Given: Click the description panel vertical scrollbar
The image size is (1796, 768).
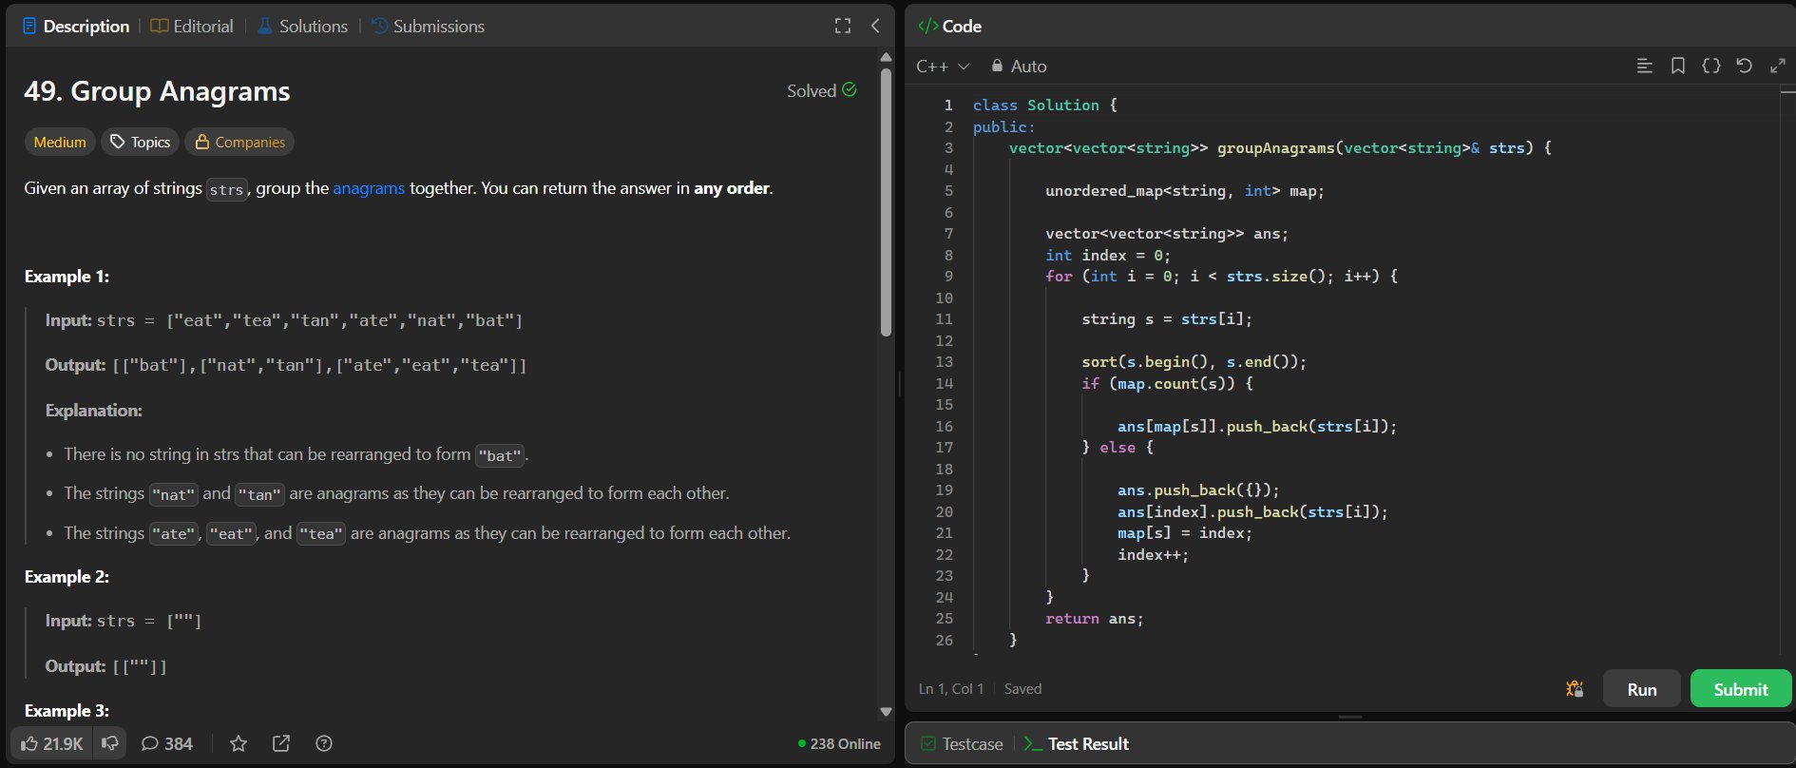Looking at the screenshot, I should pos(886,202).
